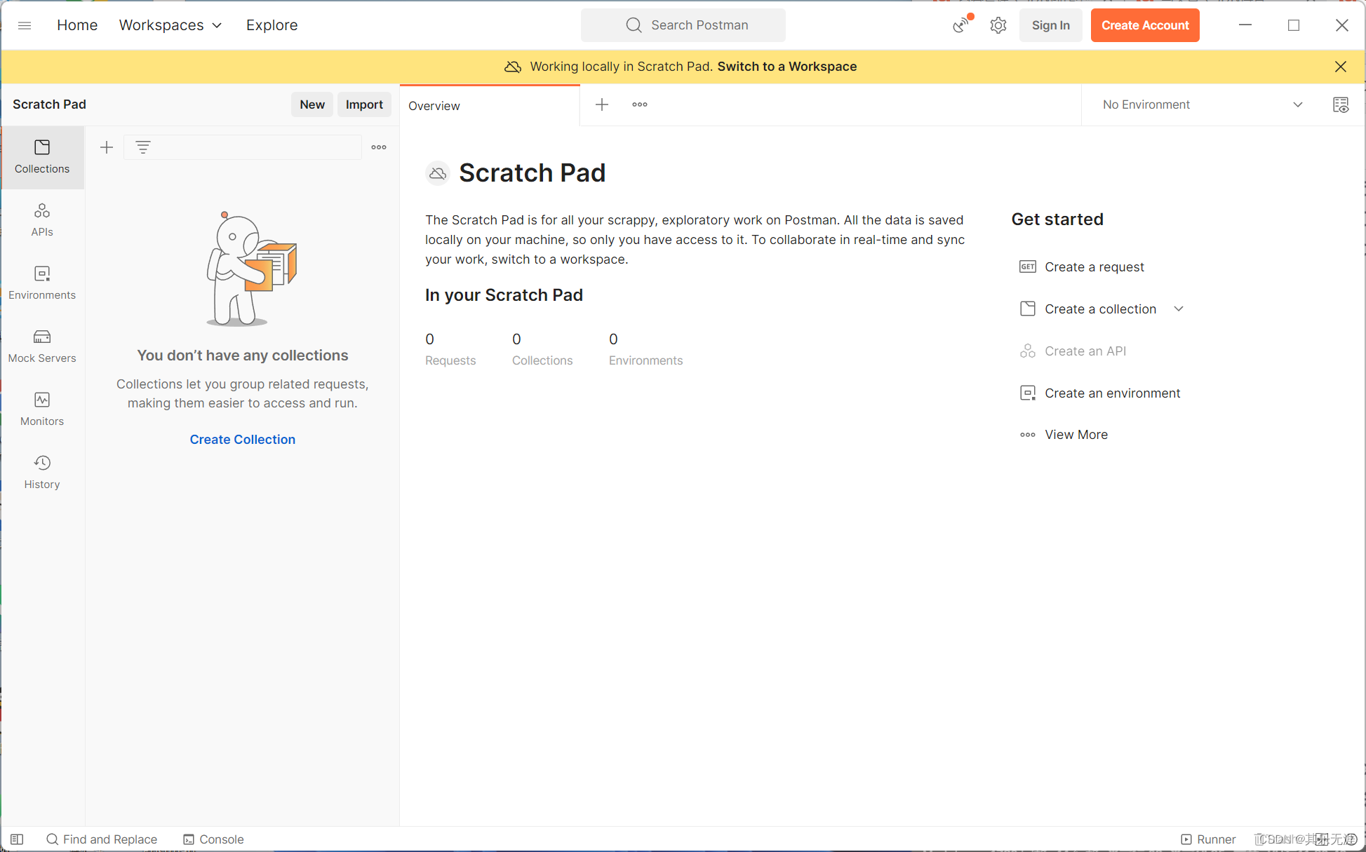Open the Notifications bell icon
Image resolution: width=1366 pixels, height=852 pixels.
(x=960, y=25)
